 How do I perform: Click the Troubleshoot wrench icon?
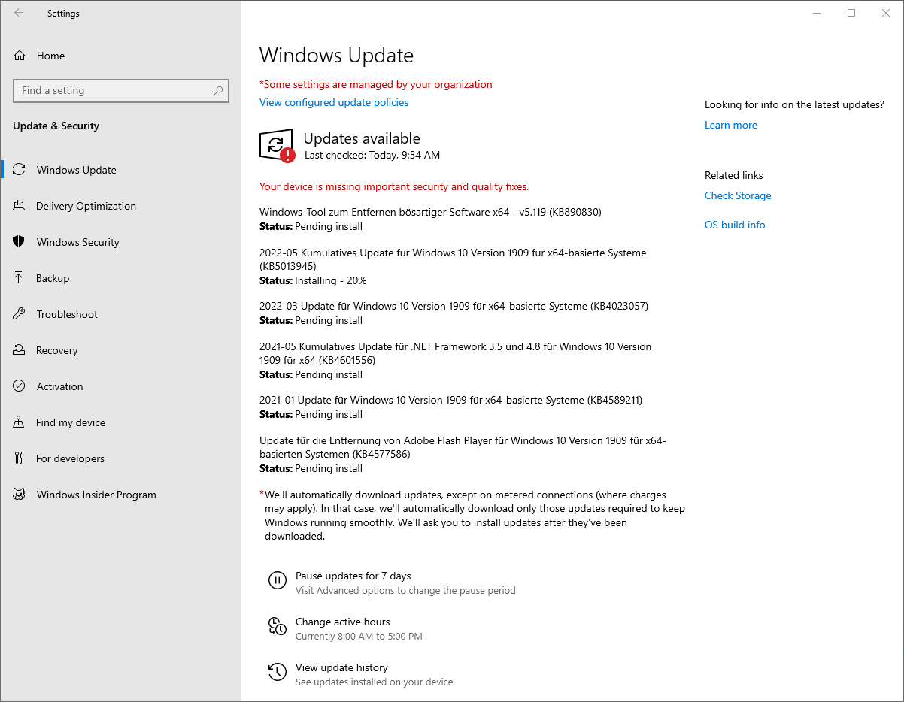(20, 314)
